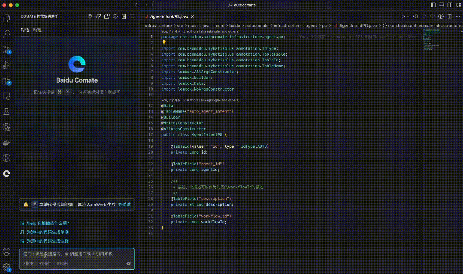Click the @TableName("auto_agent_intent") line
463x274 pixels.
click(197, 111)
